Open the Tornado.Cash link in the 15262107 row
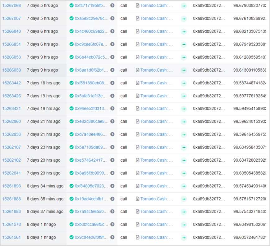Screen dimensions: 270x246 (157, 147)
